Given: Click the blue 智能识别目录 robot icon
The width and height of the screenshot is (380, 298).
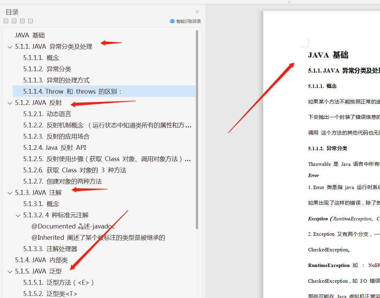Looking at the screenshot, I should (x=172, y=21).
